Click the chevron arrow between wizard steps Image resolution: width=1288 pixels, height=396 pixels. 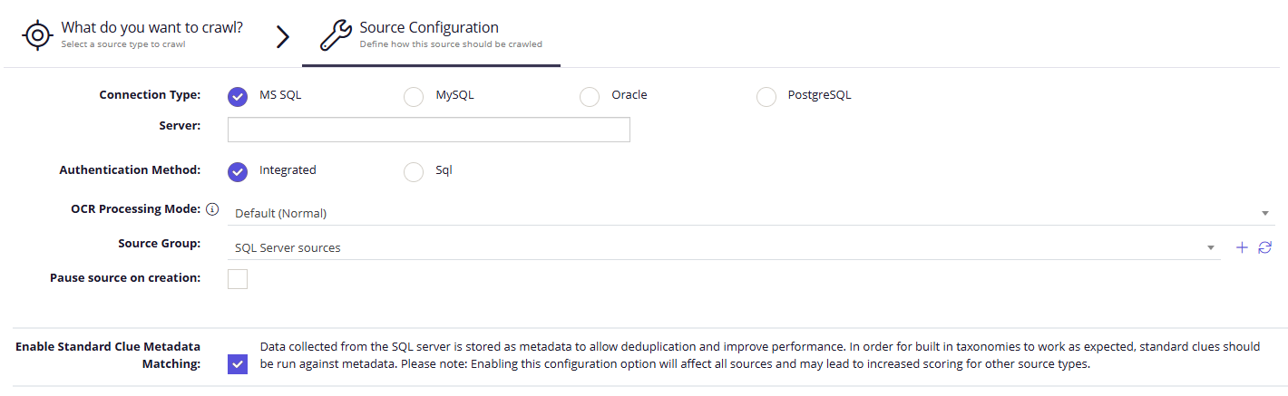283,36
